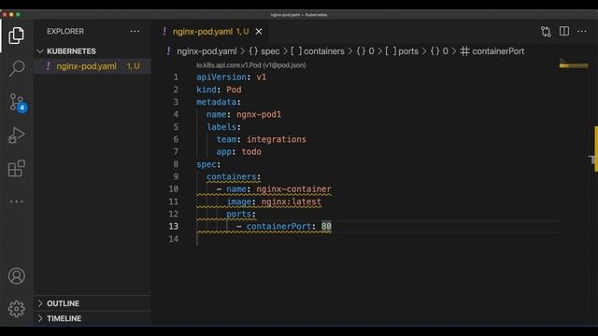The height and width of the screenshot is (336, 598).
Task: Click the value 'nginx-container' on line 10
Action: 293,189
